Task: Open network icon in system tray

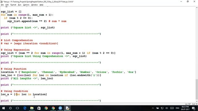Action: [162, 108]
